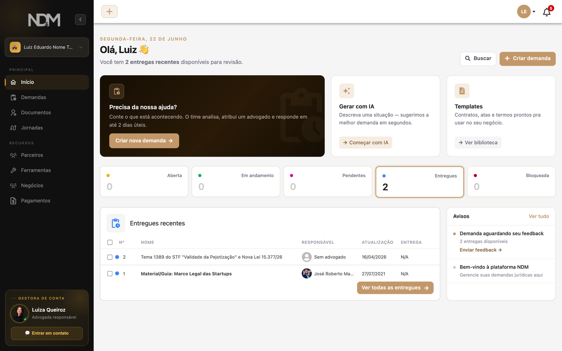Click the Início home icon

click(13, 82)
